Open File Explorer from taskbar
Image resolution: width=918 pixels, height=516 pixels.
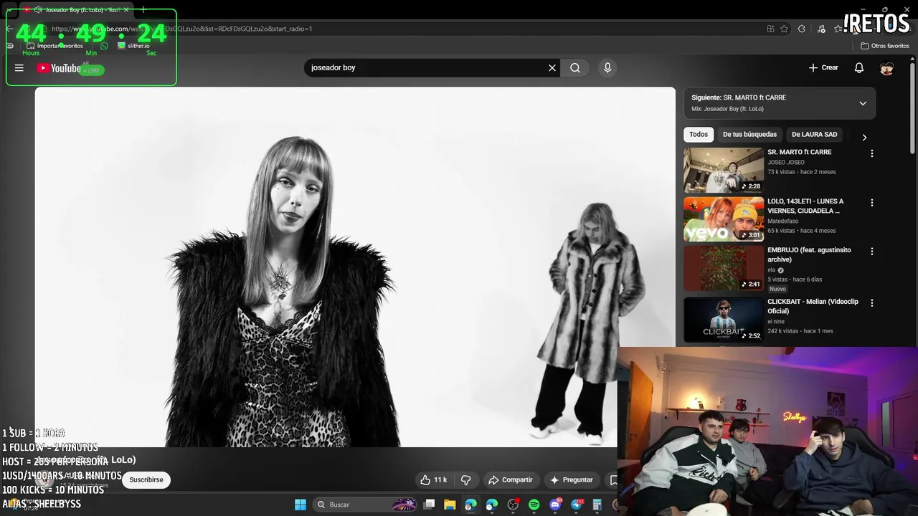450,505
